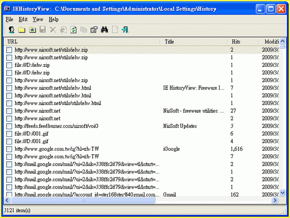Click the vertical scrollbar down arrow
The image size is (290, 218).
click(x=282, y=193)
